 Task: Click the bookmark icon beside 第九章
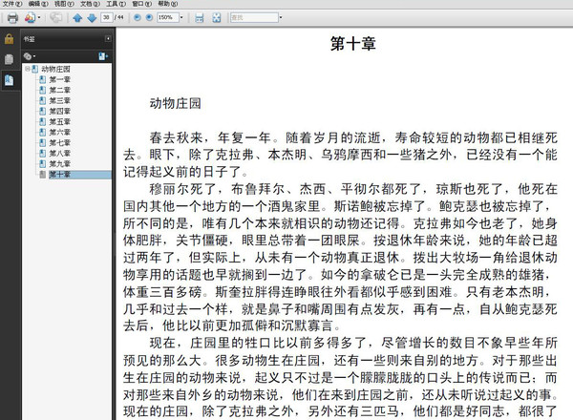[x=43, y=164]
